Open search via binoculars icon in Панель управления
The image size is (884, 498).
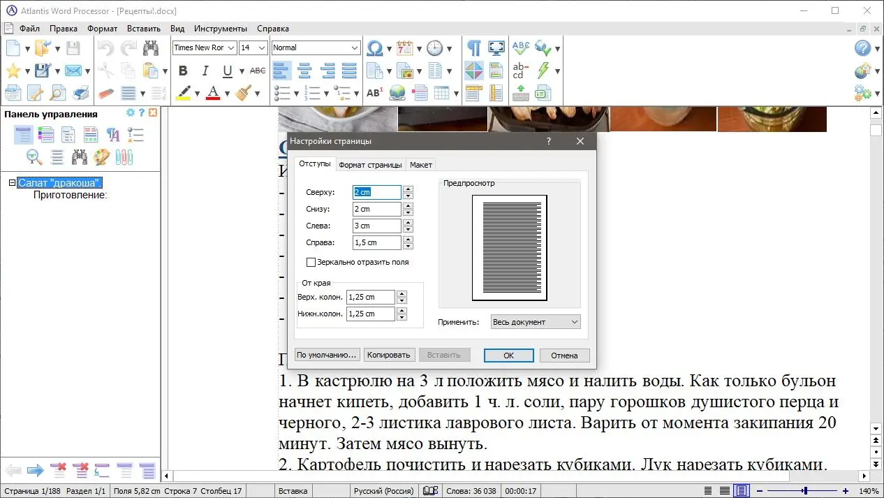(x=80, y=156)
